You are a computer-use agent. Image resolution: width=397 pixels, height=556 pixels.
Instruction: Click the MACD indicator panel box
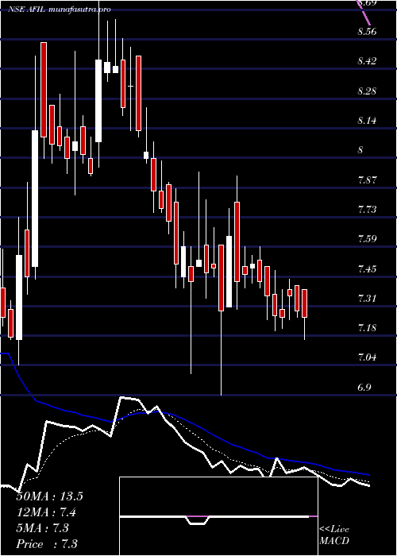pos(218,516)
